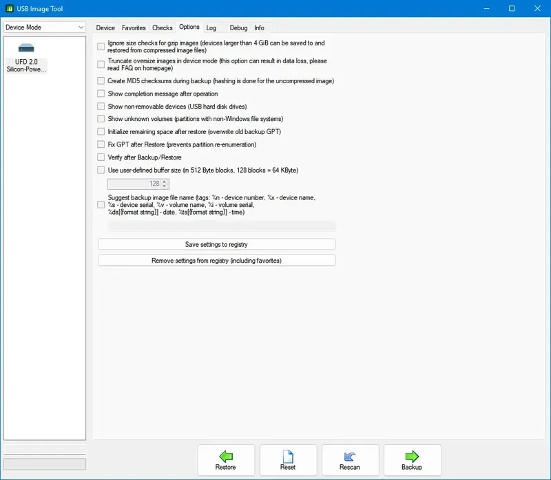The width and height of the screenshot is (551, 480).
Task: Click the Rescan button
Action: tap(350, 460)
